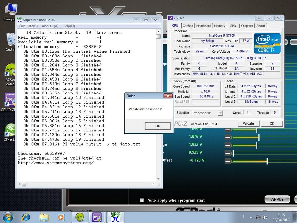The width and height of the screenshot is (297, 223).
Task: Click the network tray icon
Action: click(258, 217)
